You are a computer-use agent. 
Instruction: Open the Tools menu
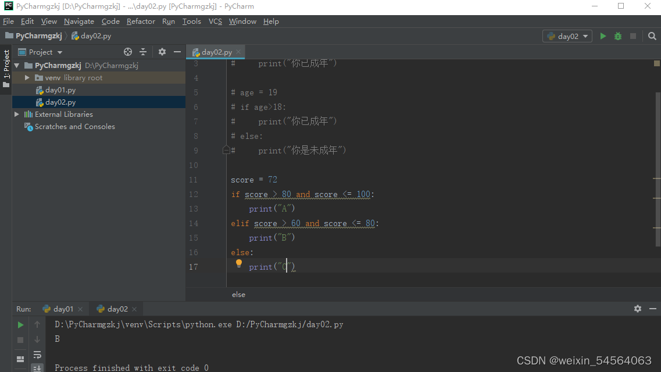tap(191, 22)
